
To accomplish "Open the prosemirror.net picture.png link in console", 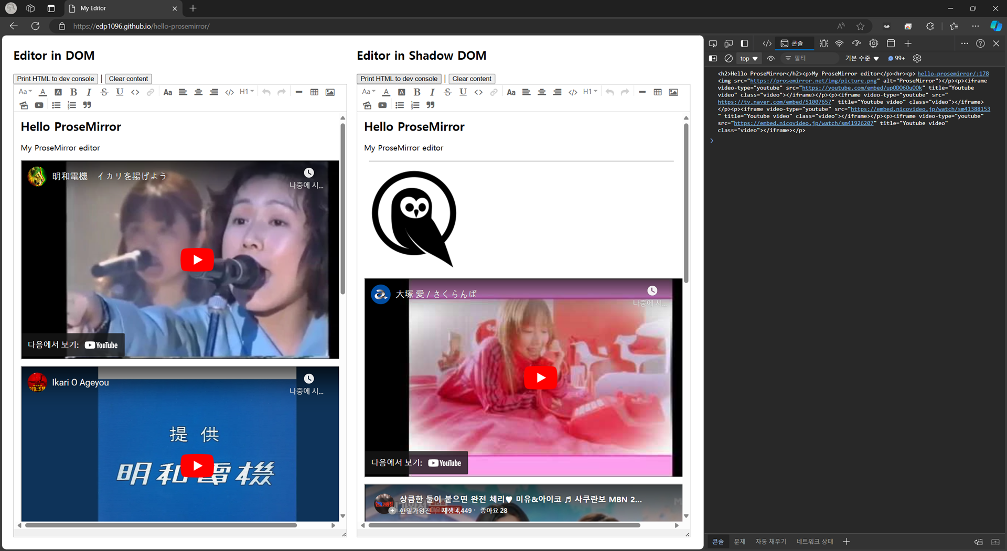I will 813,81.
